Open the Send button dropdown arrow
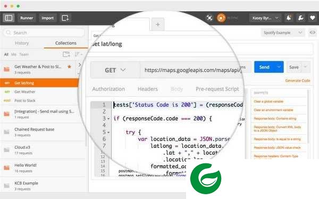The image size is (319, 199). coord(279,67)
